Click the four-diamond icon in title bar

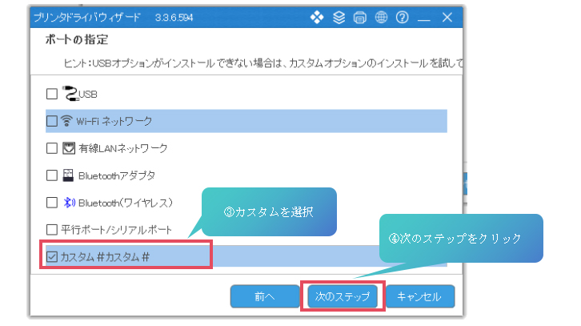coord(317,17)
